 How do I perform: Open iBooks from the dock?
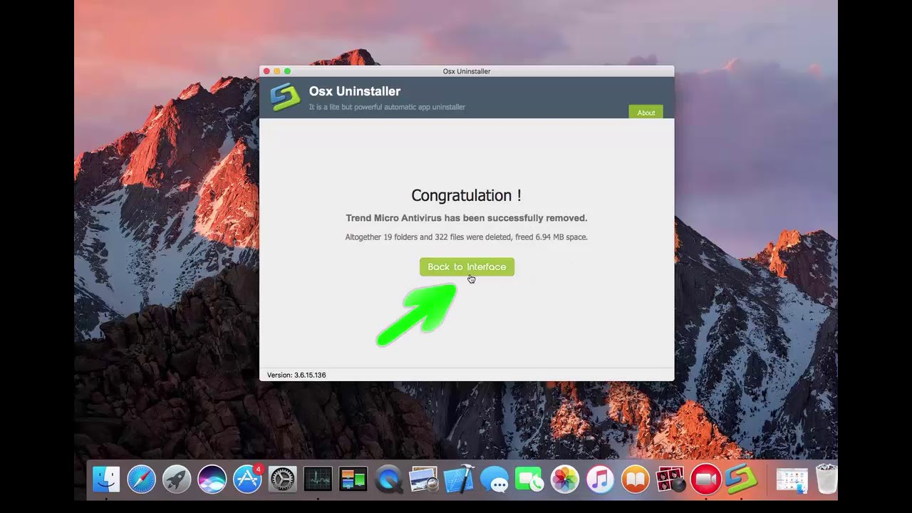point(635,480)
